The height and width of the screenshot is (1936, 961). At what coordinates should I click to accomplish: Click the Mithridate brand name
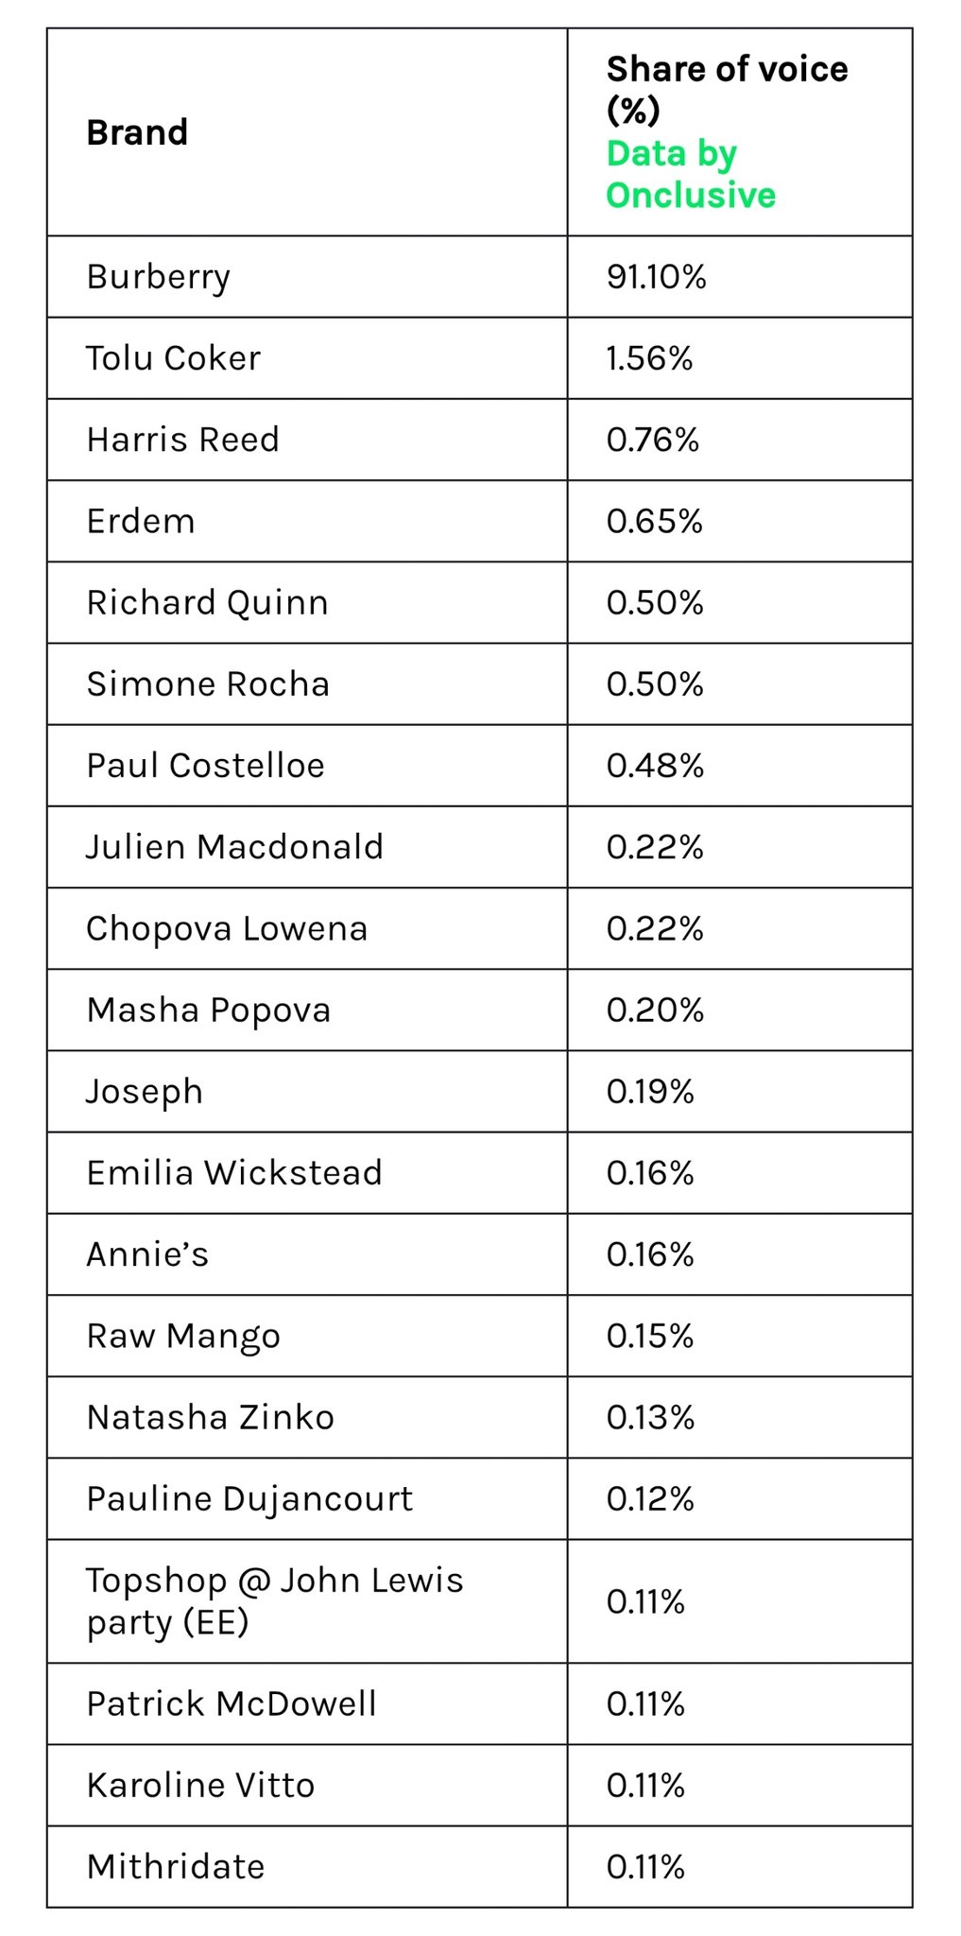(176, 1866)
